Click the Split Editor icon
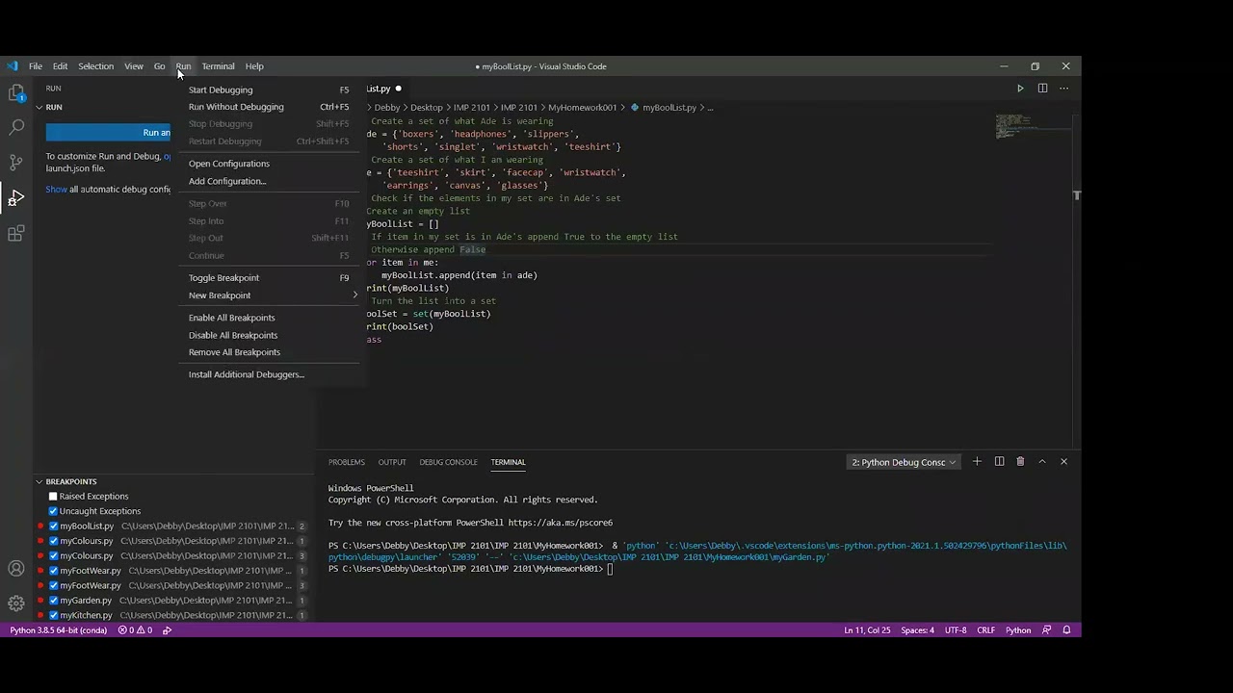Screen dimensions: 1233x693 1042,89
